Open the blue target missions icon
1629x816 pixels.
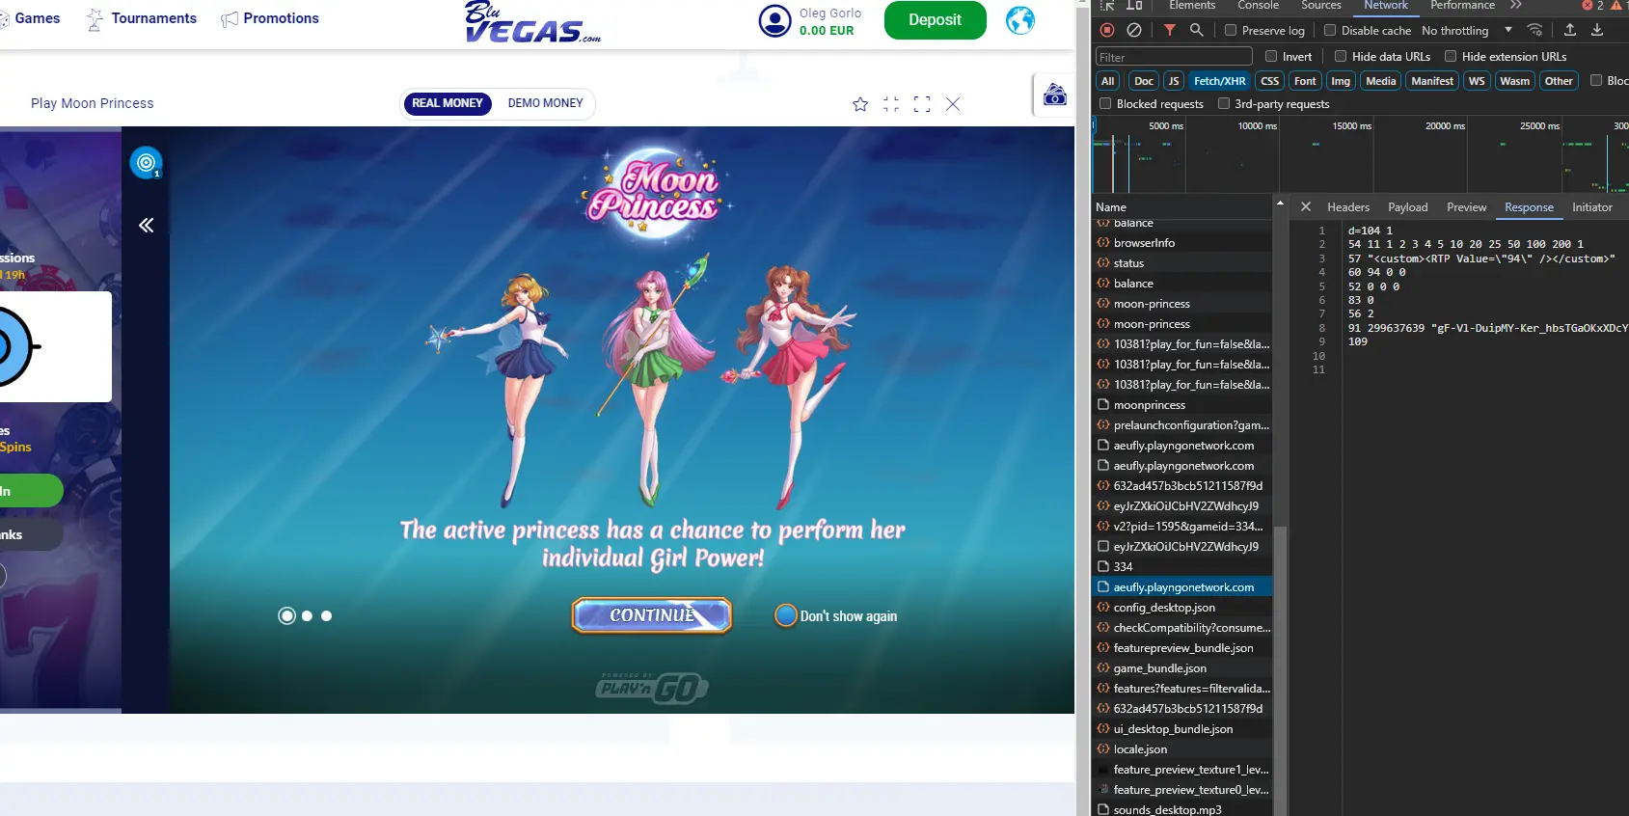tap(146, 163)
